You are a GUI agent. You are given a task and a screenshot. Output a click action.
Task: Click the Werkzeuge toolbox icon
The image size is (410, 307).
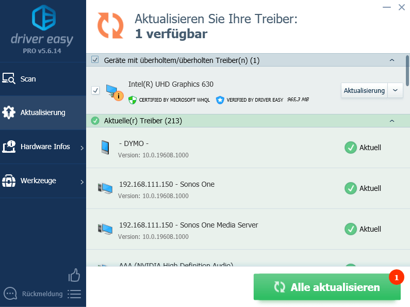point(9,181)
